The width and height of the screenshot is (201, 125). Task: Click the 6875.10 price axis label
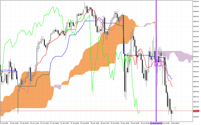(196, 97)
